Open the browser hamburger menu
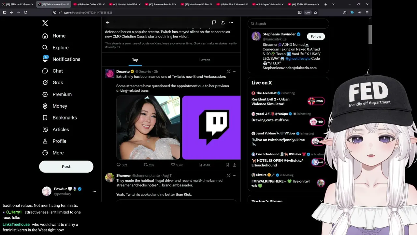Screen dimensions: 417x235 [x=367, y=12]
